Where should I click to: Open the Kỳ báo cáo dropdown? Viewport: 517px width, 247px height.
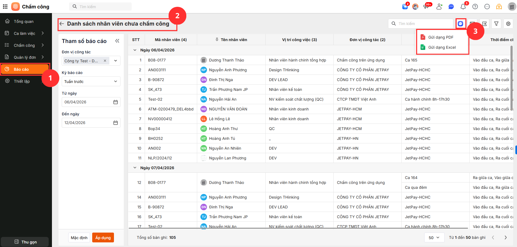(91, 81)
